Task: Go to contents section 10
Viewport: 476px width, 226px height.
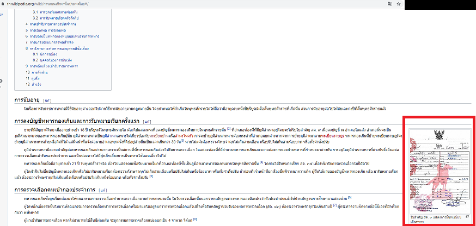Action: tap(36, 72)
